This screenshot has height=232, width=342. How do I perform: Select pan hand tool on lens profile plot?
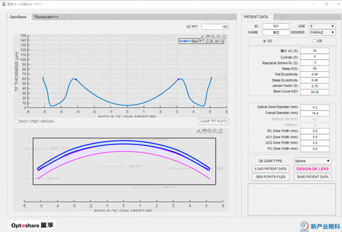[204, 131]
